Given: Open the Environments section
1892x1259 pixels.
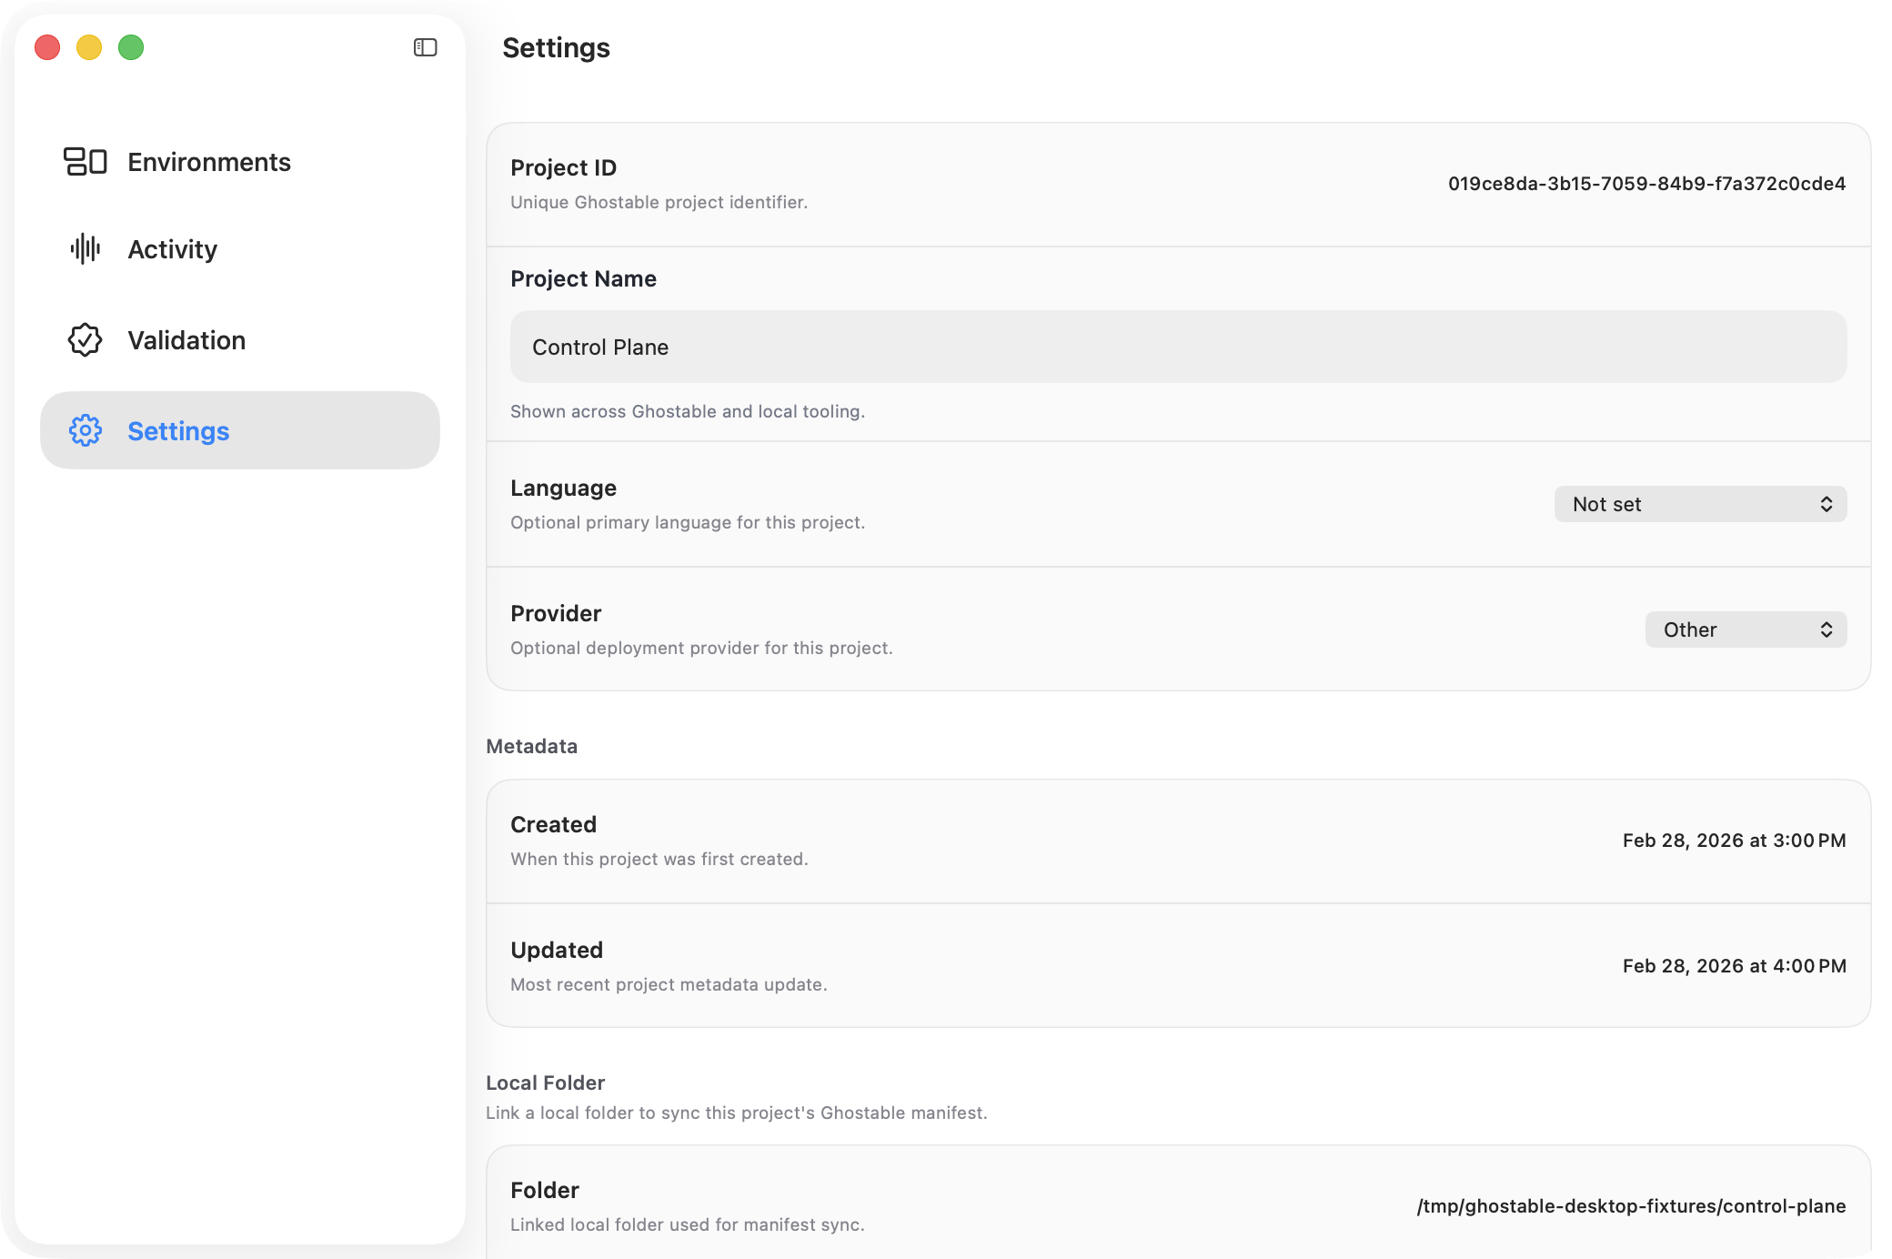Looking at the screenshot, I should point(209,162).
